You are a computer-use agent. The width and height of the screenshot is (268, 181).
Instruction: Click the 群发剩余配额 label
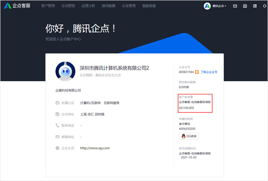click(187, 82)
